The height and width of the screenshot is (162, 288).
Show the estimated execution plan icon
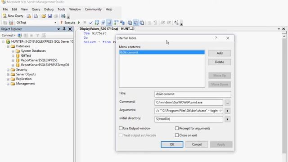[x=97, y=22]
